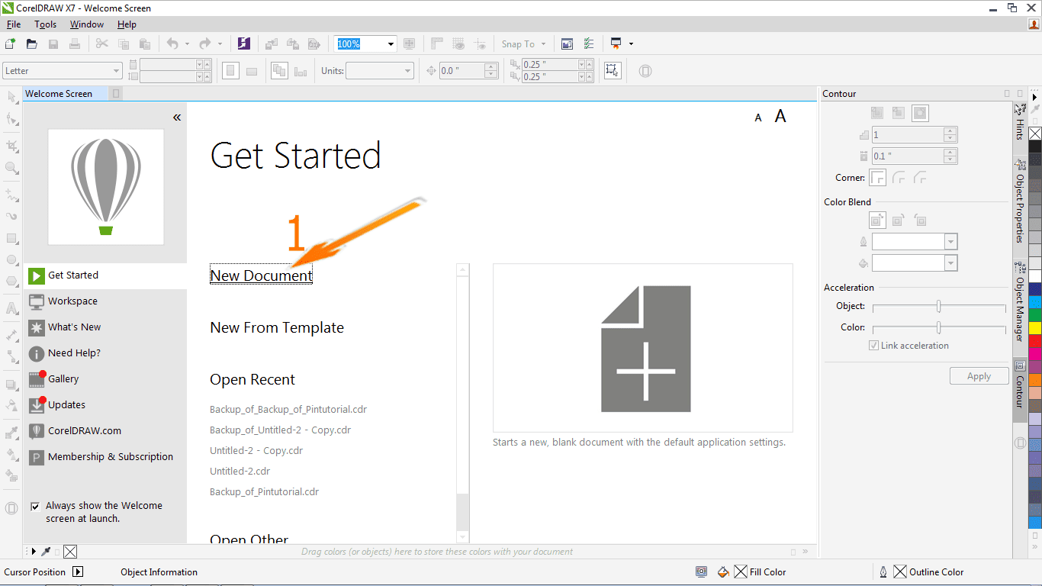The height and width of the screenshot is (586, 1042).
Task: Click Apply in the Contour docker
Action: point(979,375)
